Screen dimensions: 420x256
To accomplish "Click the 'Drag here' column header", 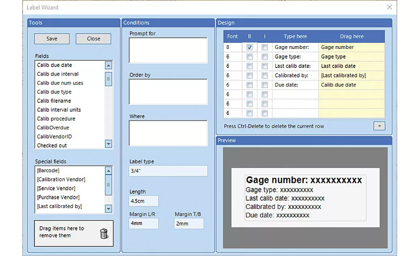I will coord(351,36).
